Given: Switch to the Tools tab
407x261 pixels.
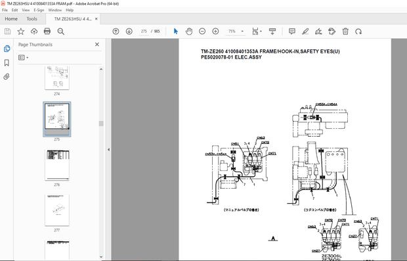Looking at the screenshot, I should click(32, 19).
